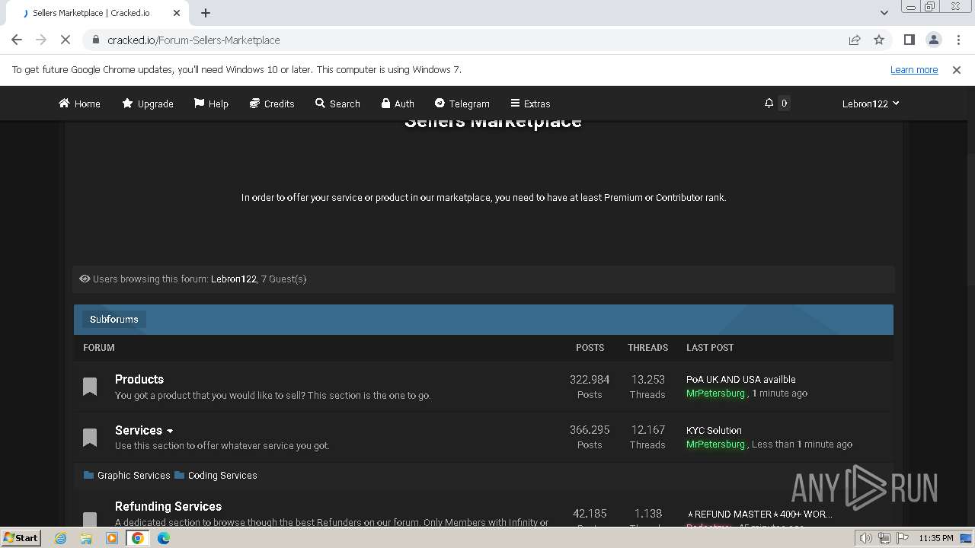The image size is (975, 548).
Task: Click the 12.167 threads count for Services
Action: pyautogui.click(x=647, y=430)
